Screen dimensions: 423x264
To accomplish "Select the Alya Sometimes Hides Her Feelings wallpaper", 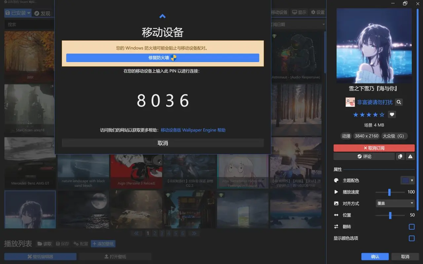I will click(x=243, y=172).
